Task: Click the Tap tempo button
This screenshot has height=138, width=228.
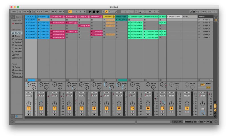Action: point(20,12)
